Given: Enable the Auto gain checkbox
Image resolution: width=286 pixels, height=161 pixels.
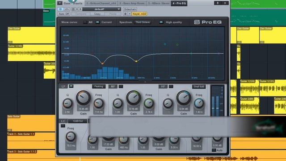Looking at the screenshot, I should (214, 150).
